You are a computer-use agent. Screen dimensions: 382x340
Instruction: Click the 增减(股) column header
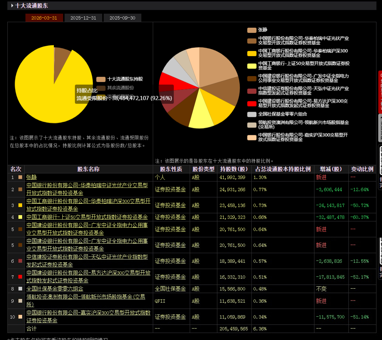(x=331, y=169)
